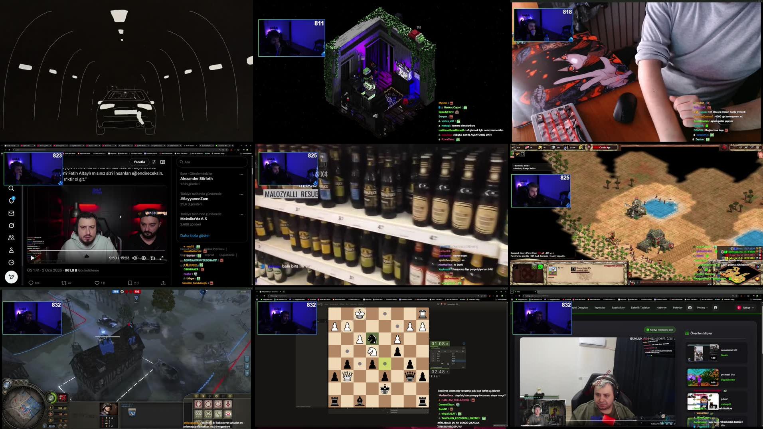
Task: Open the Grok icon in the sidebar
Action: tap(11, 226)
